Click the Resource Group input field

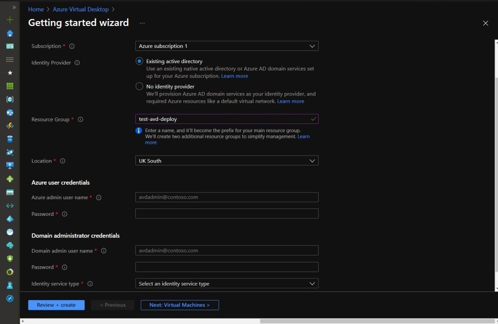click(227, 119)
